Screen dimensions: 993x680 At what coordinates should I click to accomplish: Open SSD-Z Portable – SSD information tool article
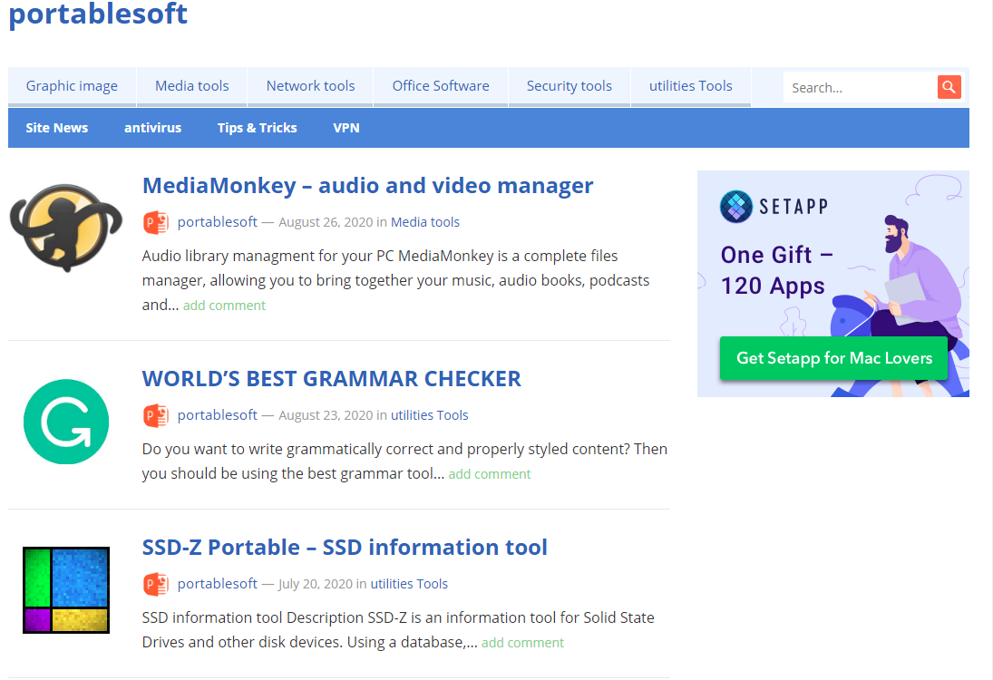coord(345,547)
